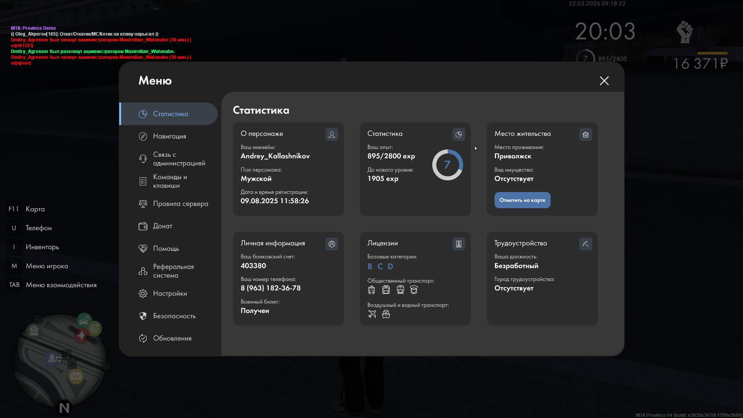This screenshot has width=743, height=418.
Task: Click the character profile icon in О персонаже card
Action: pyautogui.click(x=332, y=134)
